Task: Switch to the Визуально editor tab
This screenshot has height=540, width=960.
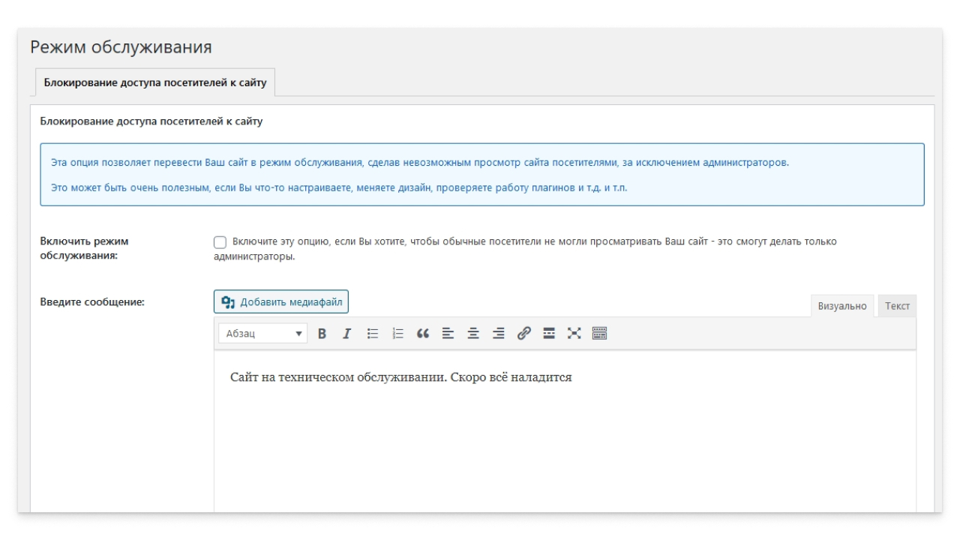Action: [842, 306]
